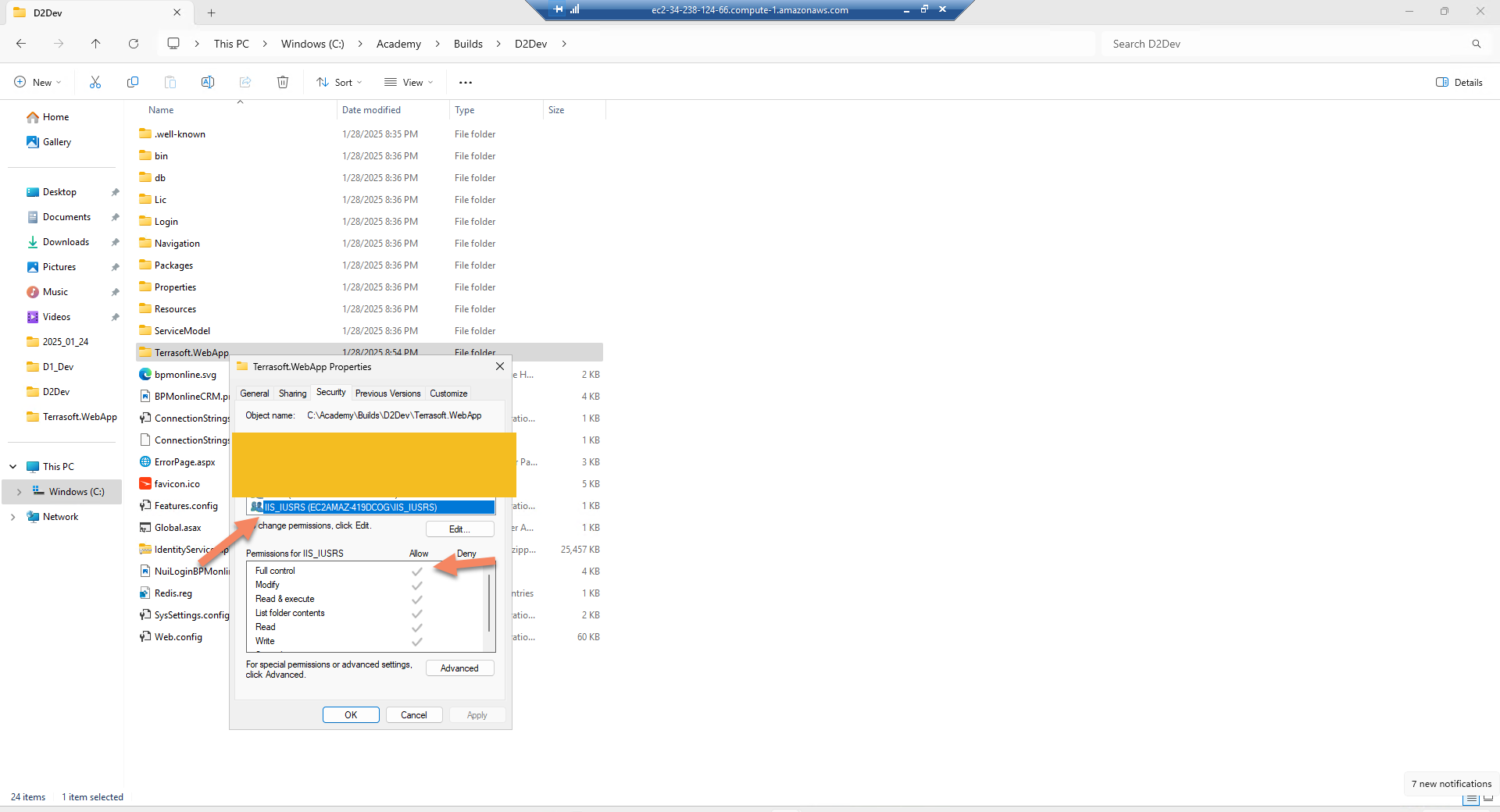This screenshot has width=1500, height=812.
Task: Sort by the Date modified column header
Action: pos(394,110)
